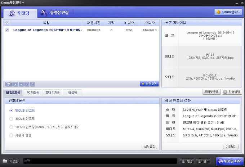This screenshot has height=167, width=245.
Task: Click the 미리보기 preview button
Action: click(x=231, y=146)
